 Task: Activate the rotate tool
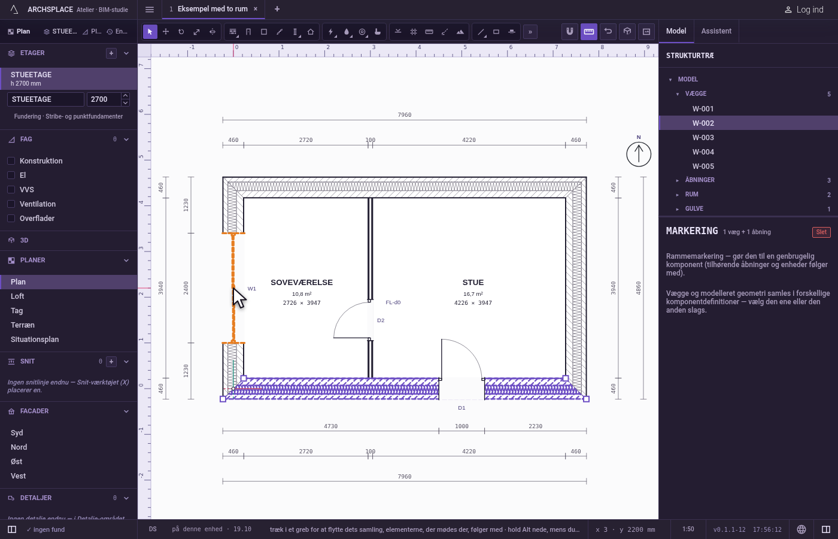pos(181,32)
